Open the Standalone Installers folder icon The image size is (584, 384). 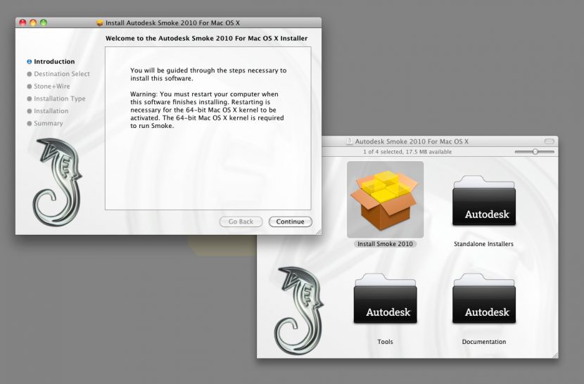(484, 200)
